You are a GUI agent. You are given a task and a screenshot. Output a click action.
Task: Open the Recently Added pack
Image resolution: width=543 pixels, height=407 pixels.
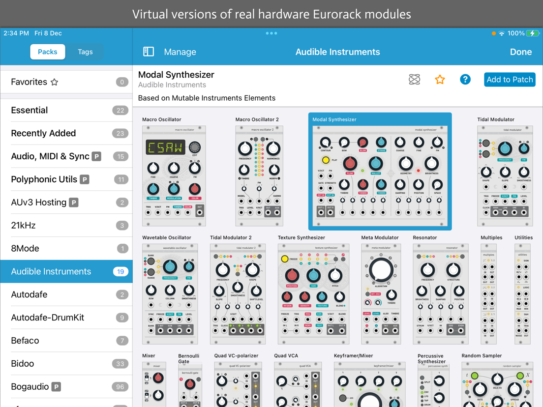pyautogui.click(x=66, y=133)
